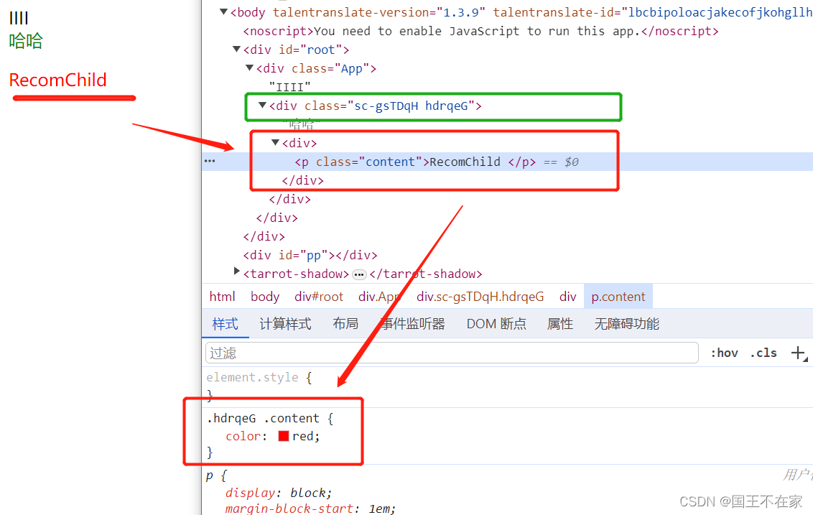Click the display: block declaration
This screenshot has height=515, width=813.
tap(279, 492)
